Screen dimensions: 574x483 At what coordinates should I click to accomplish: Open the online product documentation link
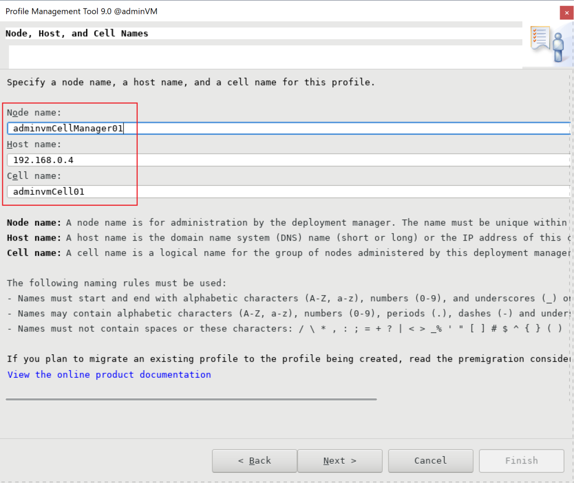tap(109, 374)
